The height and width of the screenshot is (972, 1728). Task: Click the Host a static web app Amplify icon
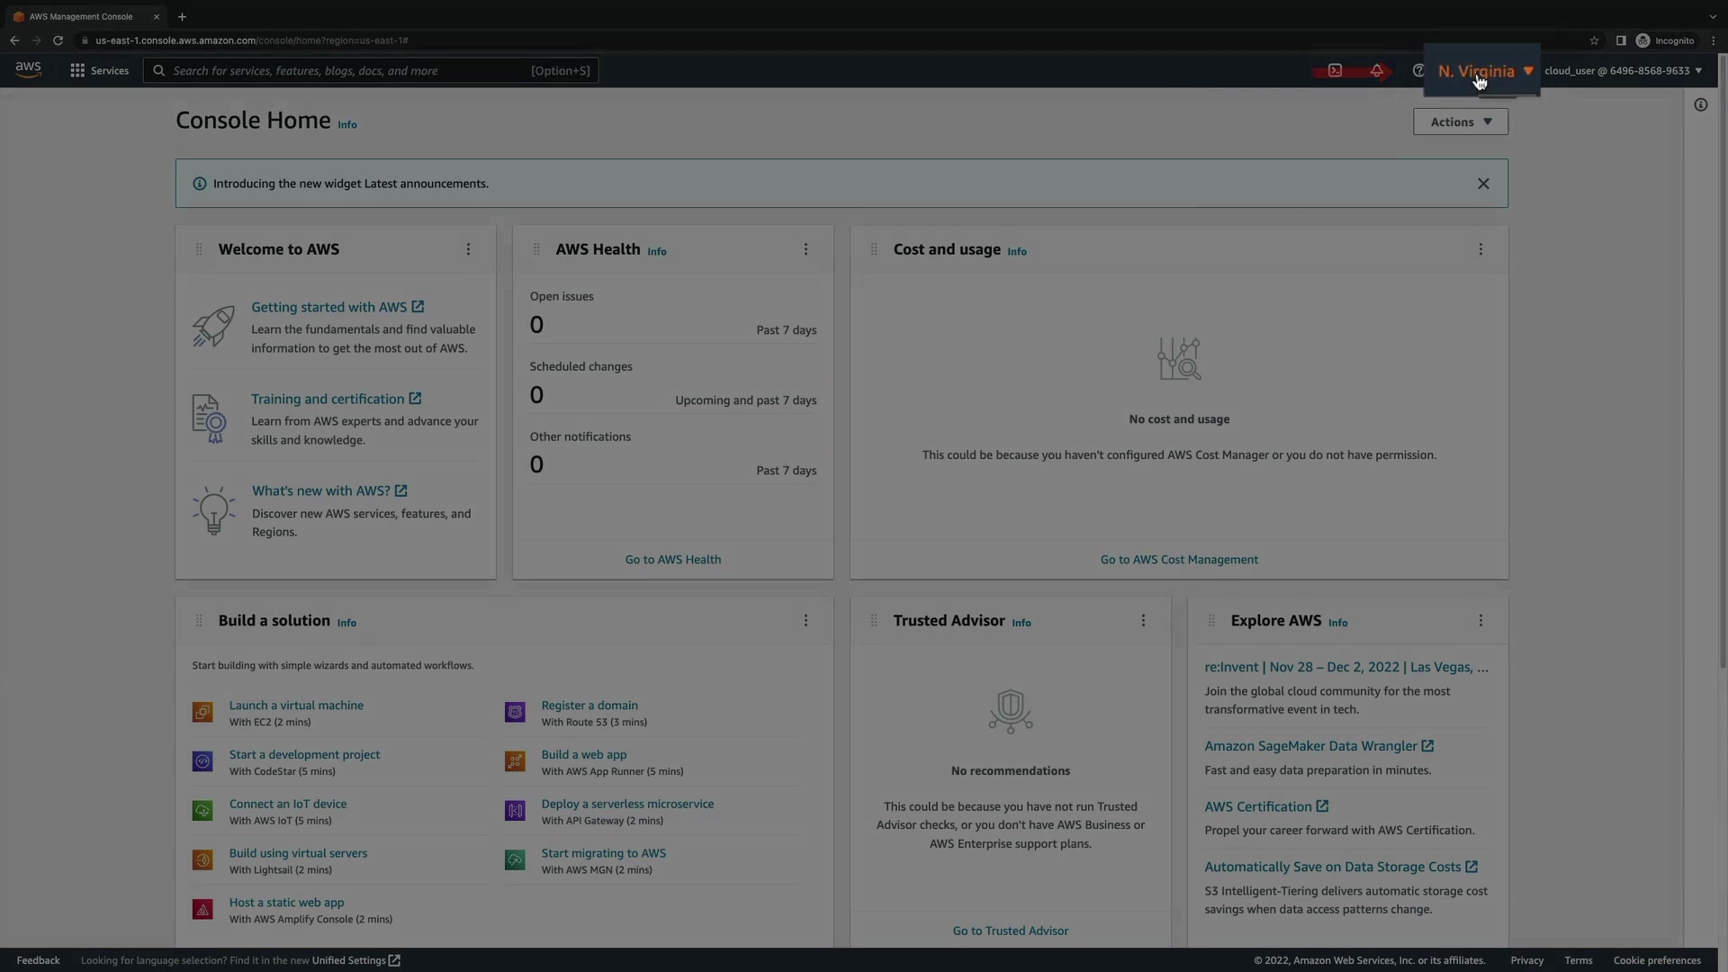202,910
